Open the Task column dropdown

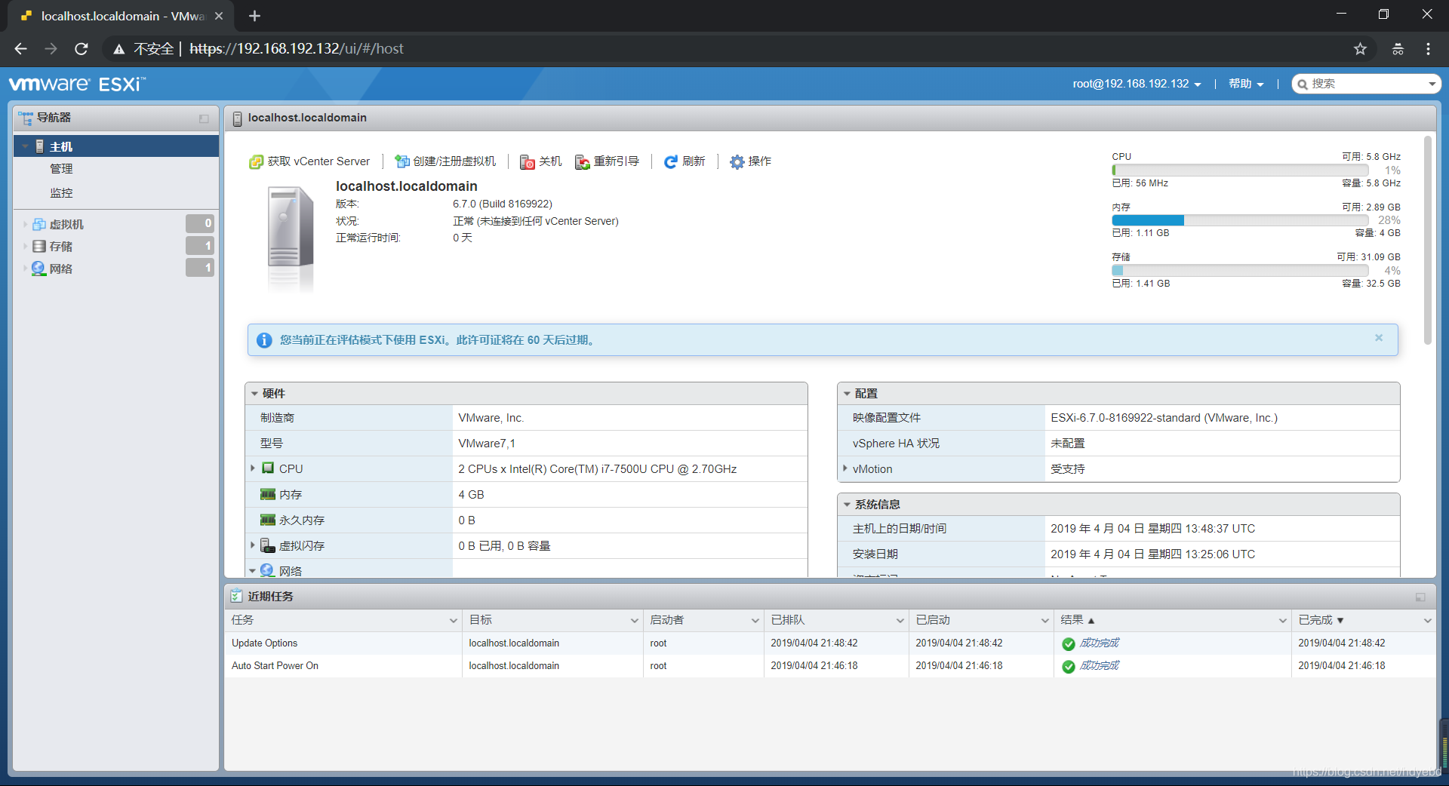(x=454, y=620)
